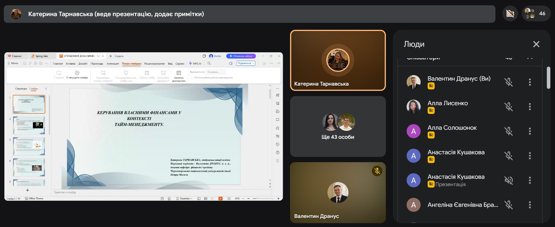Click the participants count icon showing 46

point(535,14)
